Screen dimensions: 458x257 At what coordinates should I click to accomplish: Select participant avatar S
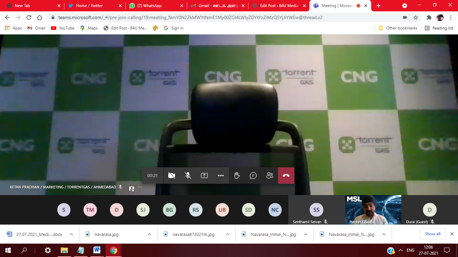tap(64, 210)
